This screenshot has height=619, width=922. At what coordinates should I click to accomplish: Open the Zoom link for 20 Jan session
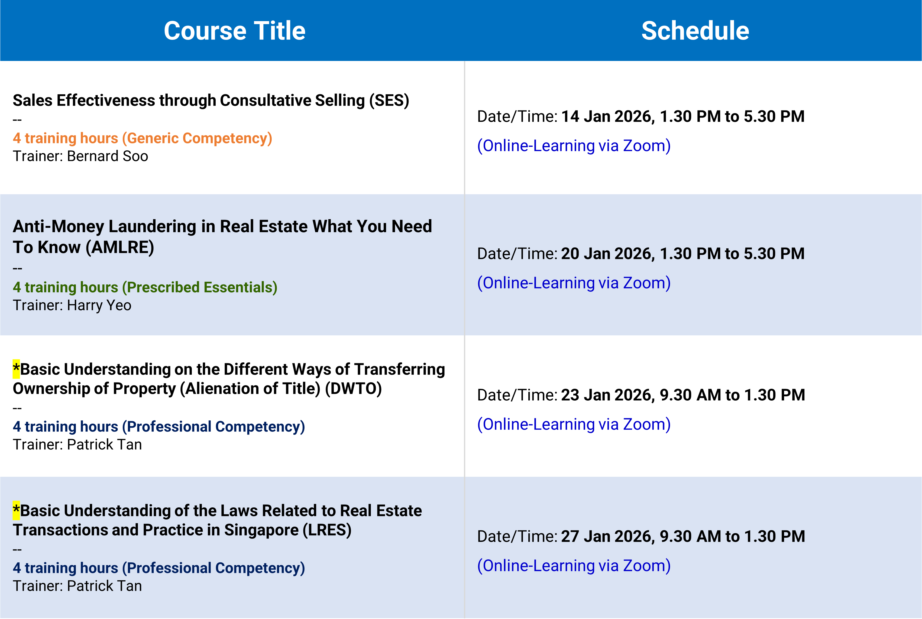pos(574,283)
